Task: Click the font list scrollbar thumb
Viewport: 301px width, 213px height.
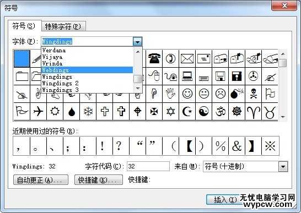Action: click(x=138, y=79)
